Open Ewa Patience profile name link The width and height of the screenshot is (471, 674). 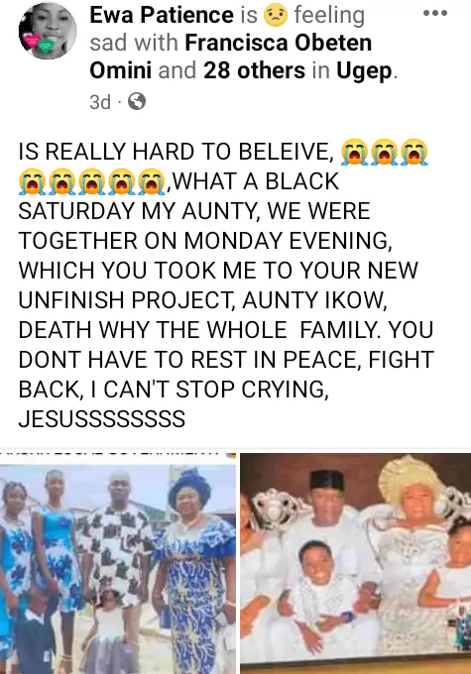click(x=162, y=15)
